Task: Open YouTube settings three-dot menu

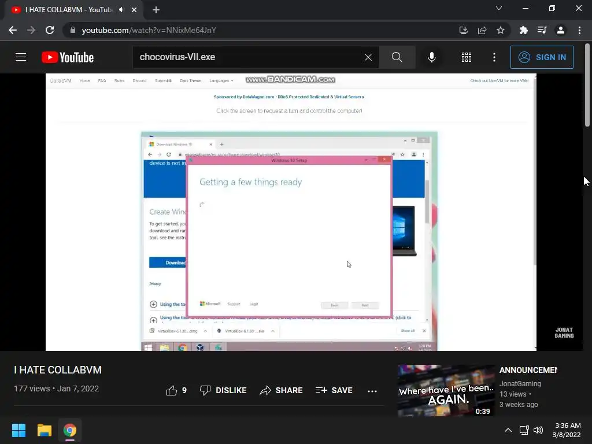Action: [494, 57]
